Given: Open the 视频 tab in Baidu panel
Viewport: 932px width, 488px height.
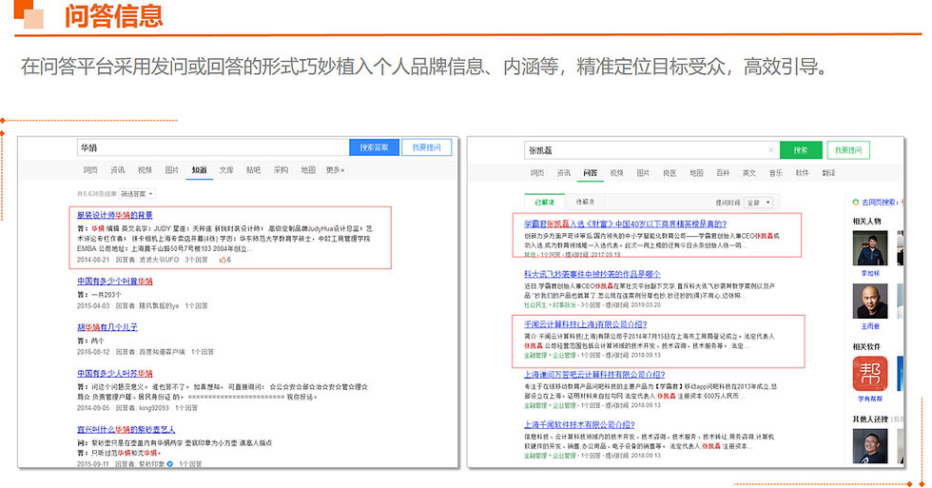Looking at the screenshot, I should click(x=145, y=170).
